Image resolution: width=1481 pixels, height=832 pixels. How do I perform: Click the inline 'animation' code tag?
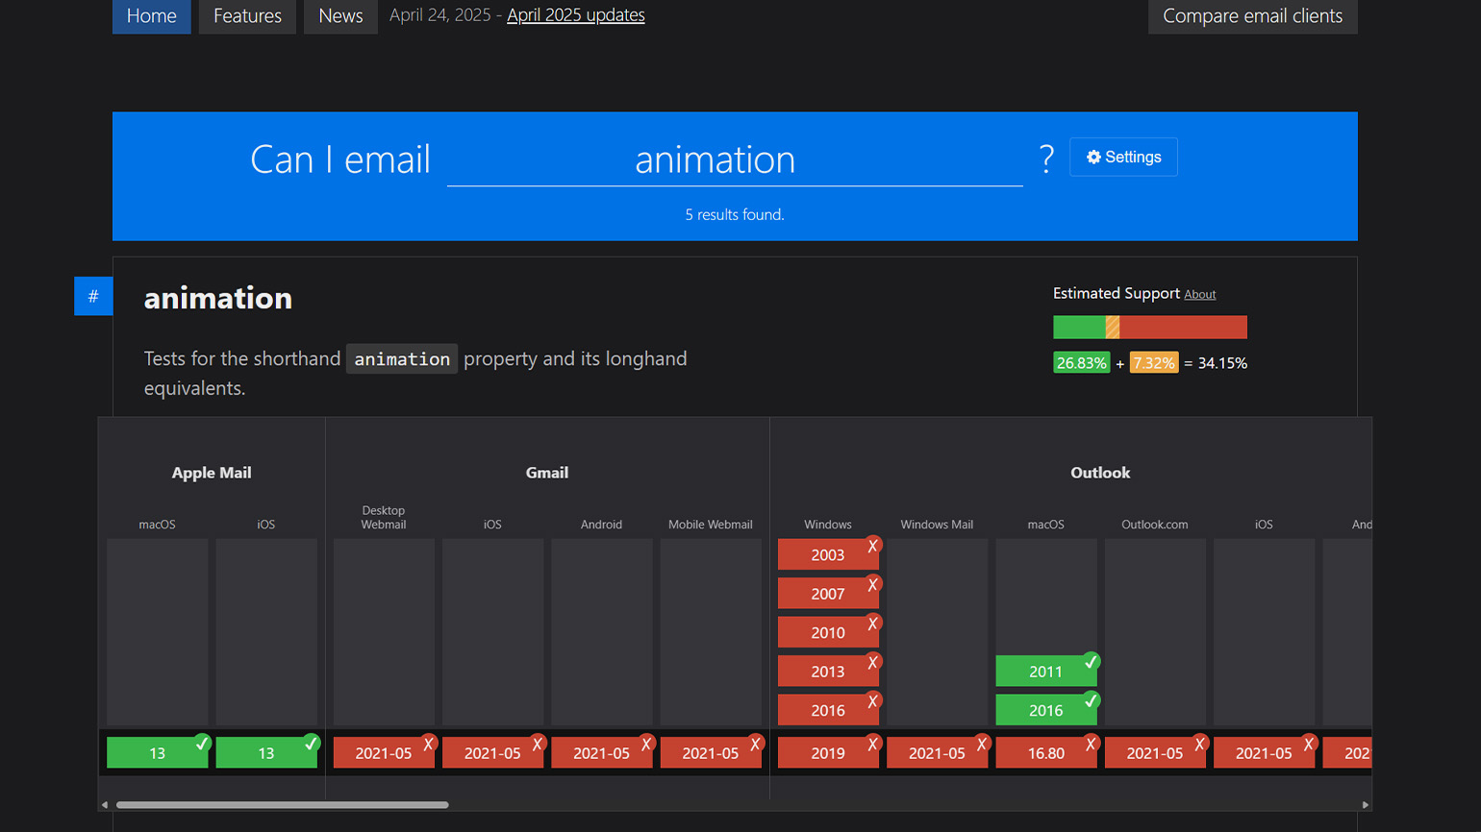402,359
